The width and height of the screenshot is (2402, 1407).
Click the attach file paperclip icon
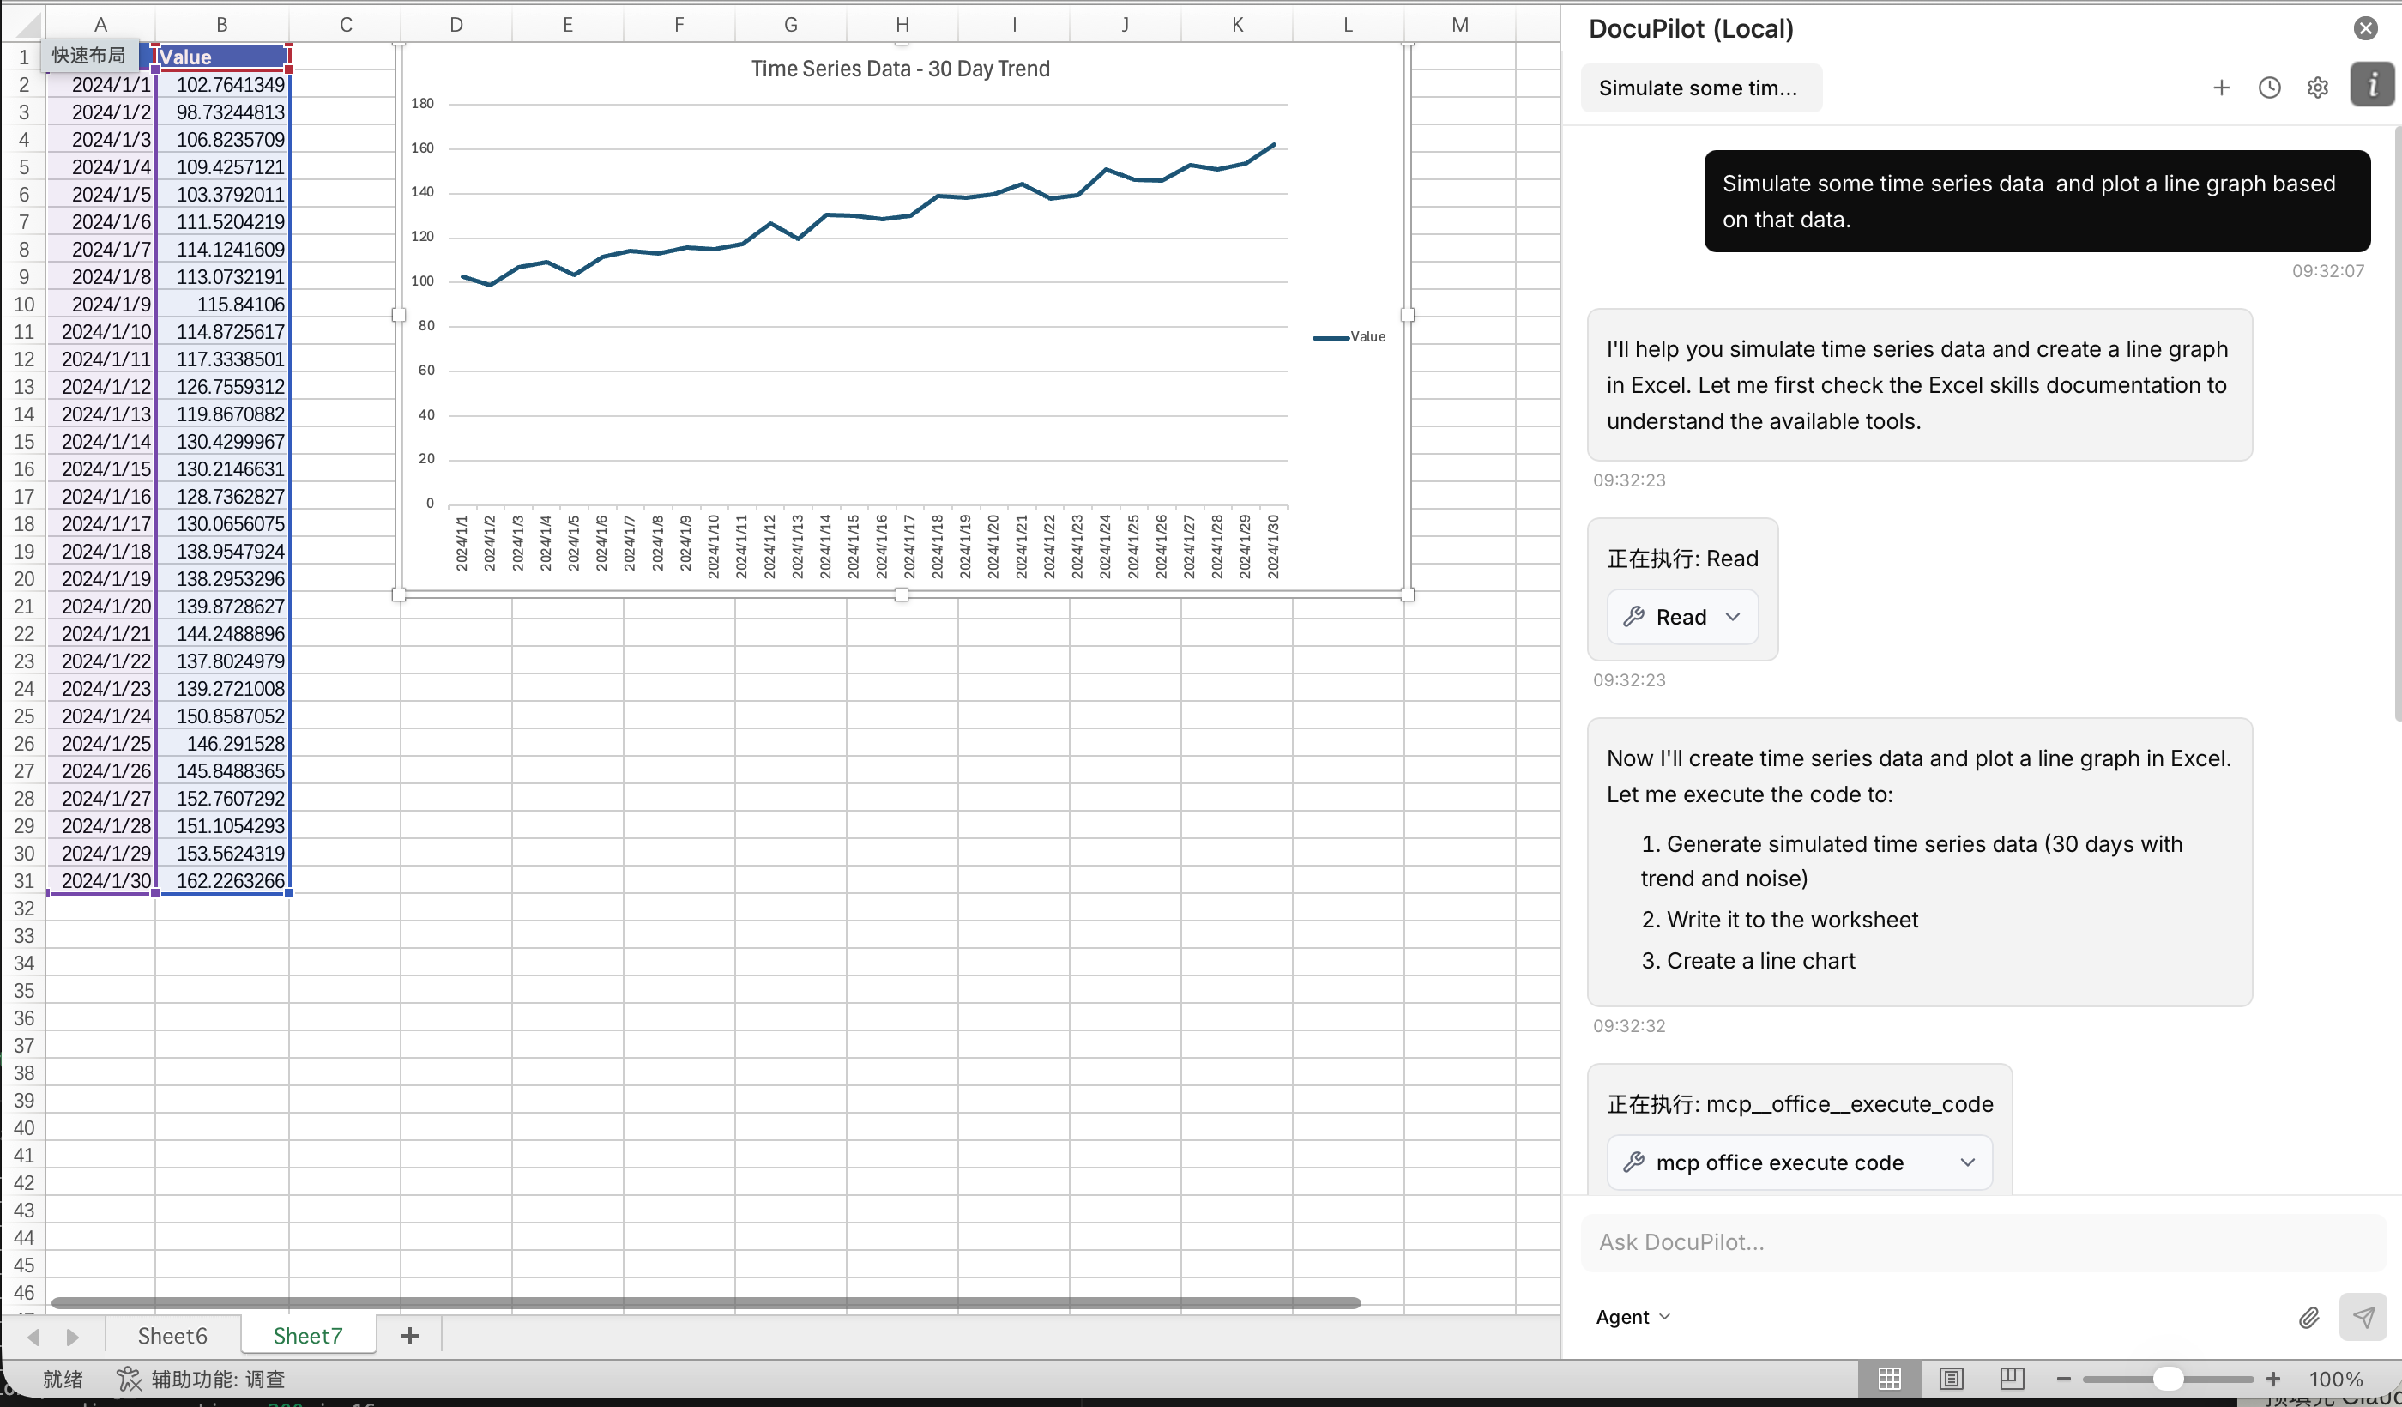tap(2308, 1318)
